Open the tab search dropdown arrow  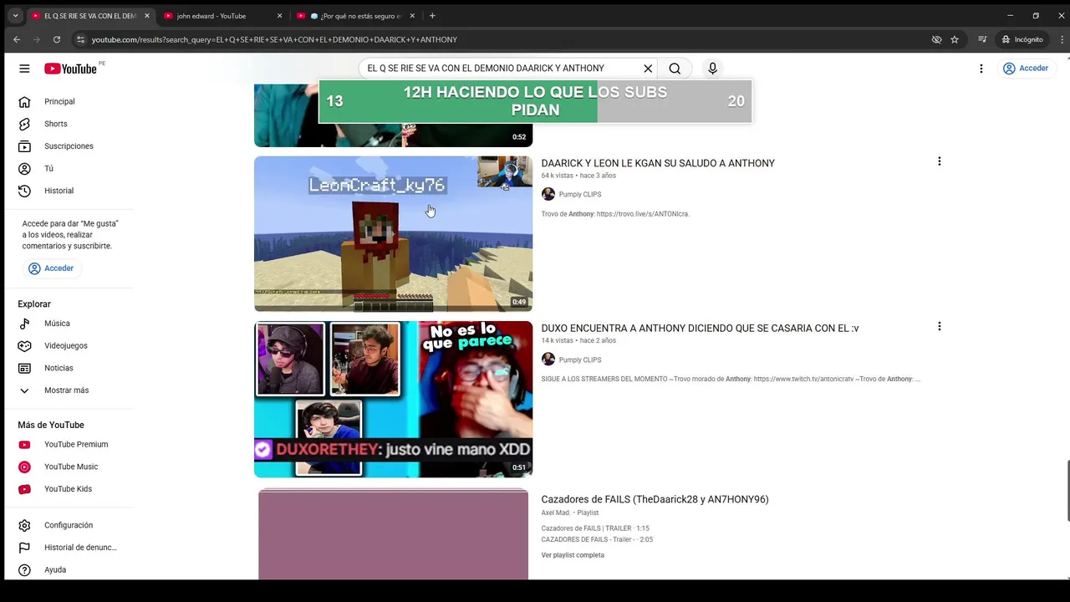coord(15,16)
